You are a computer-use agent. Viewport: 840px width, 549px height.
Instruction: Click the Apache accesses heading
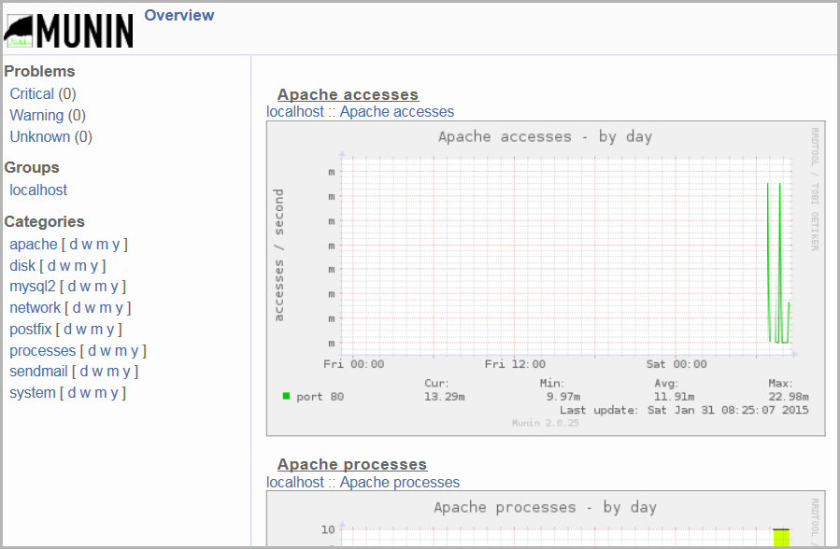point(348,94)
